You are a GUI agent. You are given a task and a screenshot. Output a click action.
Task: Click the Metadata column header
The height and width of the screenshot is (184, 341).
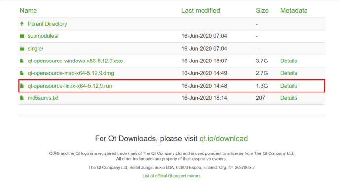(294, 11)
